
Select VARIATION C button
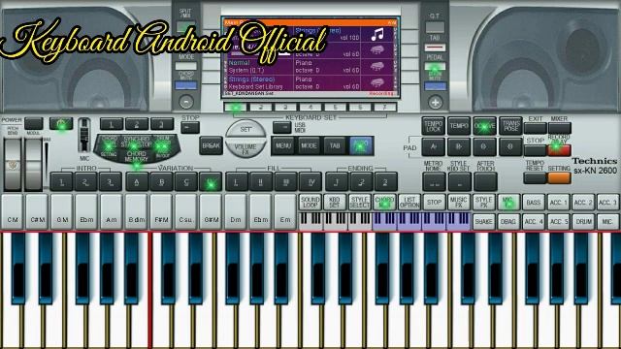[186, 182]
